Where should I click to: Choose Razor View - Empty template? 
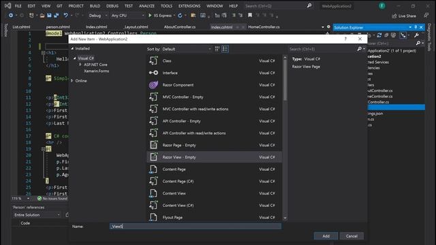pos(214,157)
